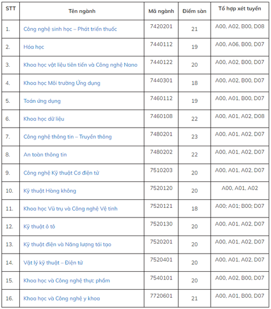Open the Khoa học dữ liệu link
The height and width of the screenshot is (309, 271).
pyautogui.click(x=43, y=119)
